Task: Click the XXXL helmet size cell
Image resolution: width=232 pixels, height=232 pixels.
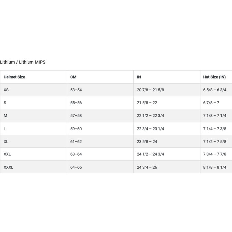Action: (8, 167)
